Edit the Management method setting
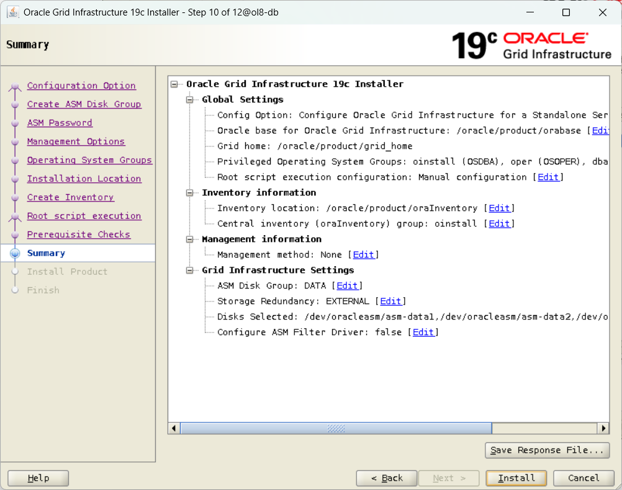622x490 pixels. tap(363, 254)
